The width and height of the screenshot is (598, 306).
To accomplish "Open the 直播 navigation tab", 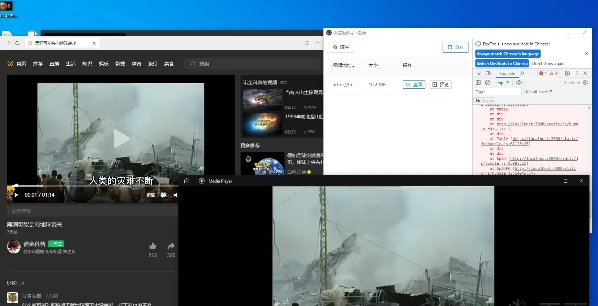I will [54, 64].
